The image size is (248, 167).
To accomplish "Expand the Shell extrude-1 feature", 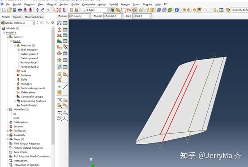I will tap(19, 49).
